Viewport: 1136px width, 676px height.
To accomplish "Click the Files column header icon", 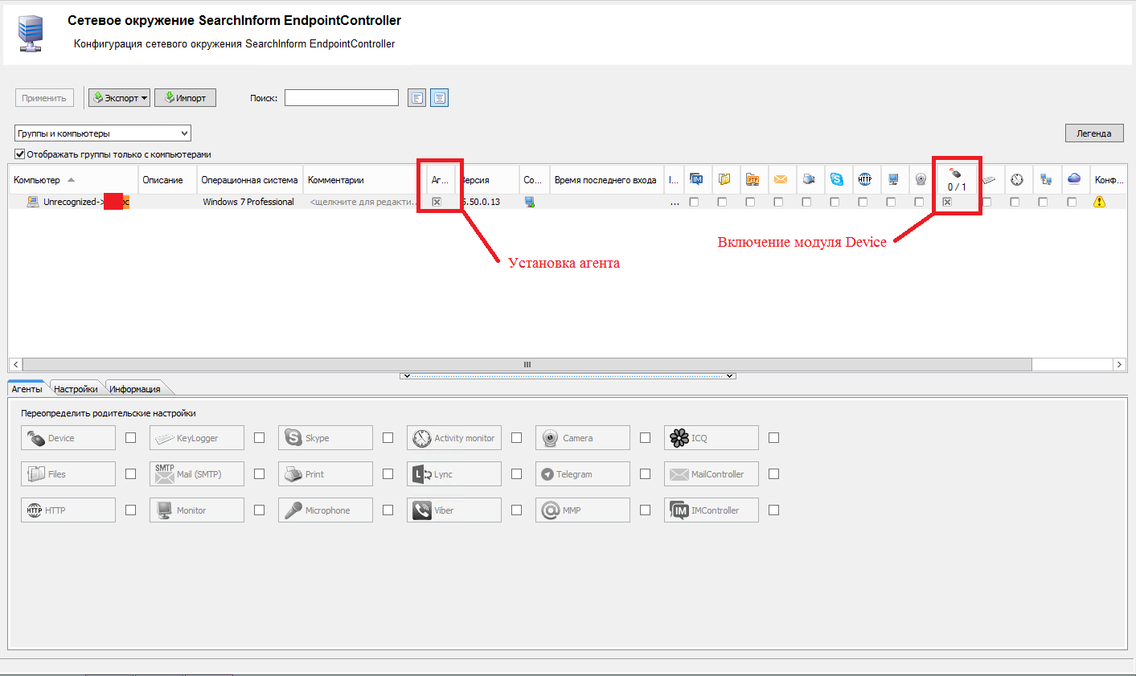I will tap(724, 179).
